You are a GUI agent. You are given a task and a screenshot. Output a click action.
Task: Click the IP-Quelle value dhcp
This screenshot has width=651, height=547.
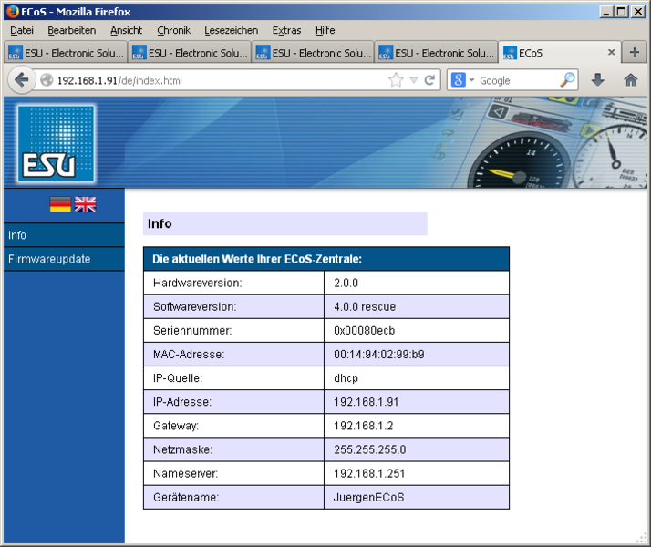pyautogui.click(x=346, y=378)
